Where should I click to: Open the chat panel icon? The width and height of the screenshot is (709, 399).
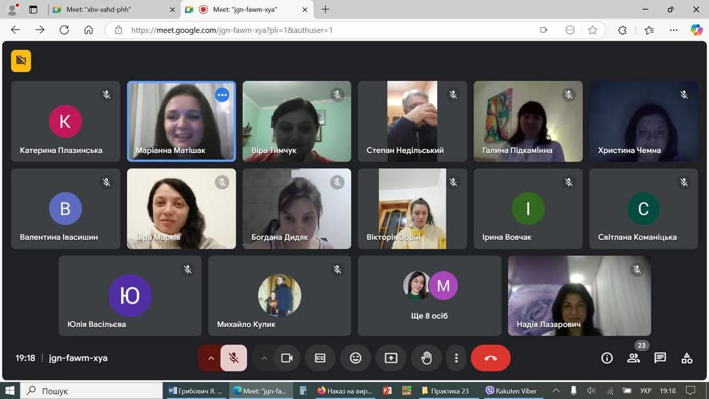coord(660,358)
